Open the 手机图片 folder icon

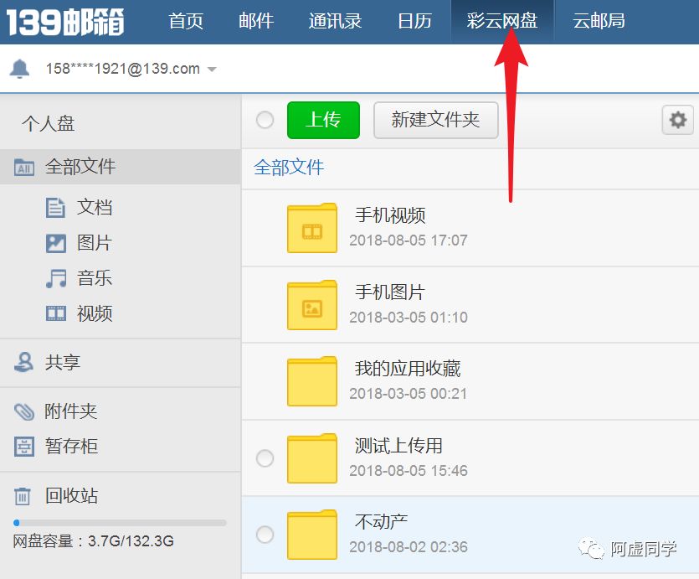click(312, 305)
